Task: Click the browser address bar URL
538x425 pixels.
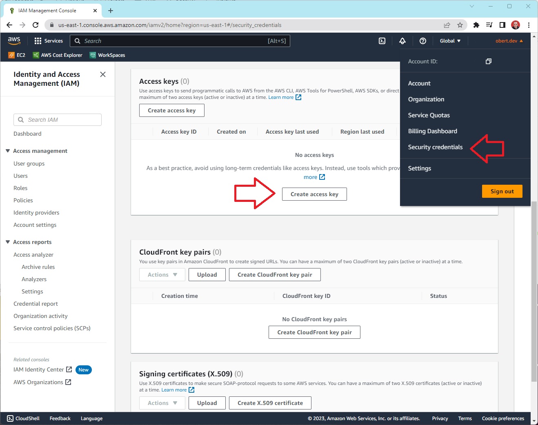Action: 170,25
